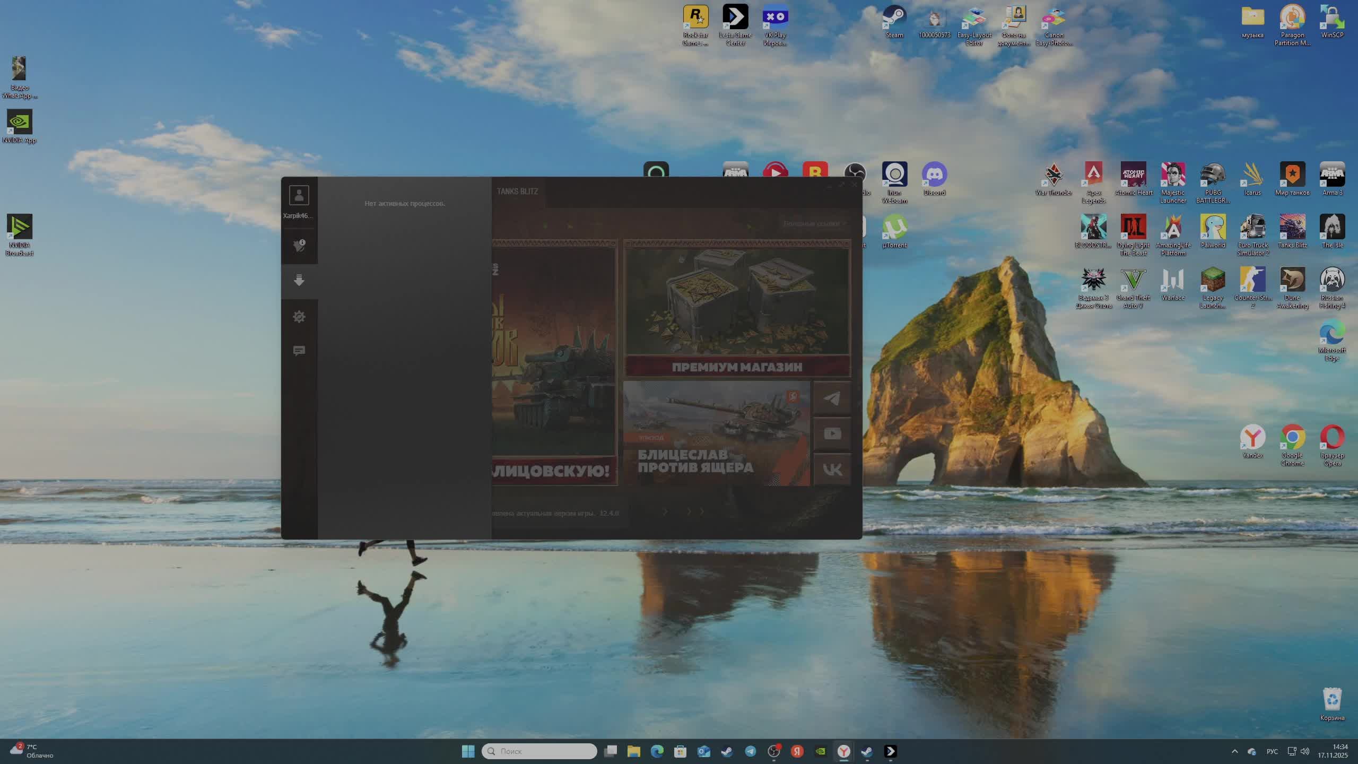Viewport: 1358px width, 764px height.
Task: Expand the system tray hidden icons chevron
Action: [1234, 751]
